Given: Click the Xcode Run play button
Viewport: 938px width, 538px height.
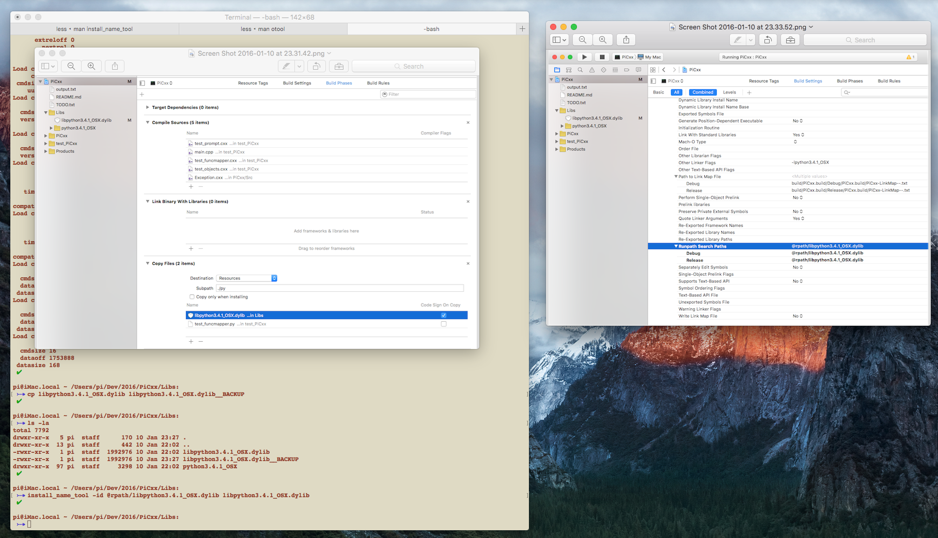Looking at the screenshot, I should click(585, 57).
